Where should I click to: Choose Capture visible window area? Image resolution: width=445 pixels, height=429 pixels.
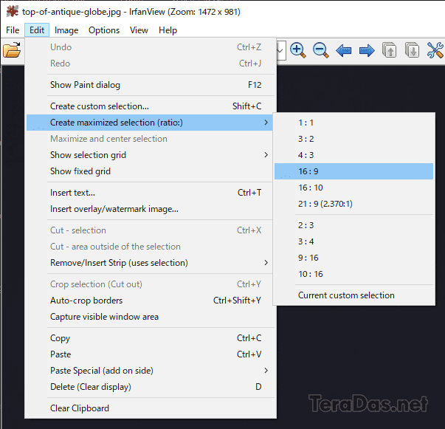[150, 317]
